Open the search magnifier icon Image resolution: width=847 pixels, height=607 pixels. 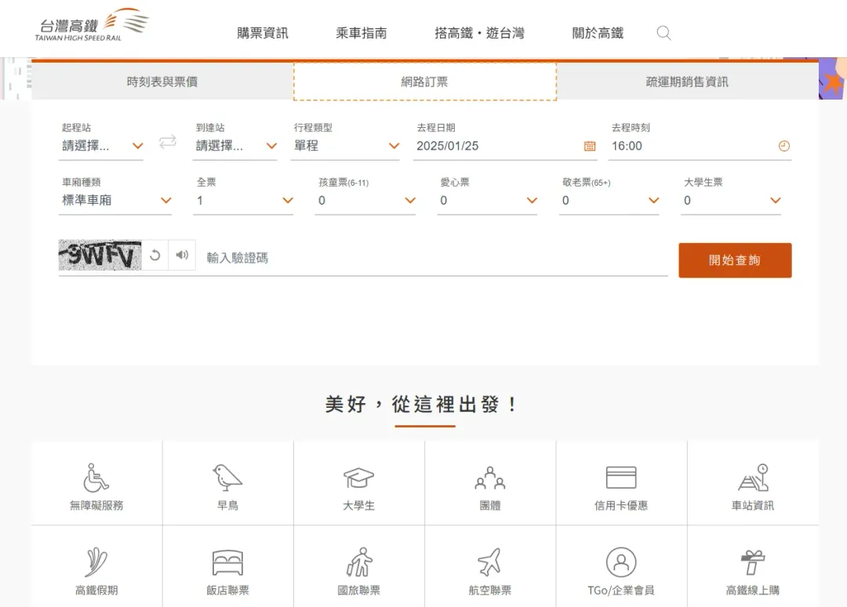pos(664,34)
